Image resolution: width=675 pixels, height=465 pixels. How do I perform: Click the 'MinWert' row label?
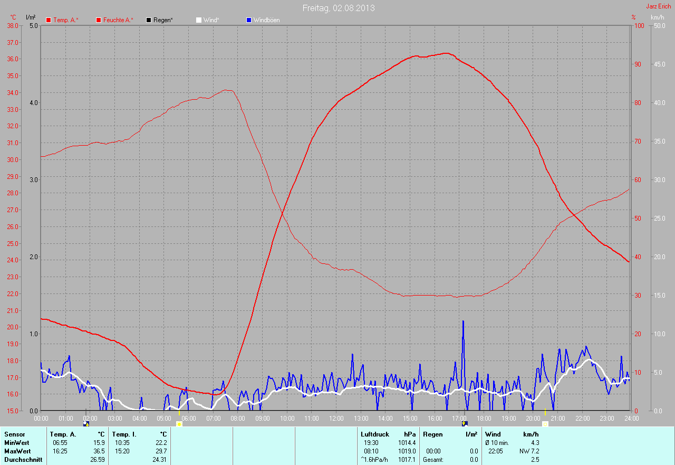pyautogui.click(x=17, y=443)
